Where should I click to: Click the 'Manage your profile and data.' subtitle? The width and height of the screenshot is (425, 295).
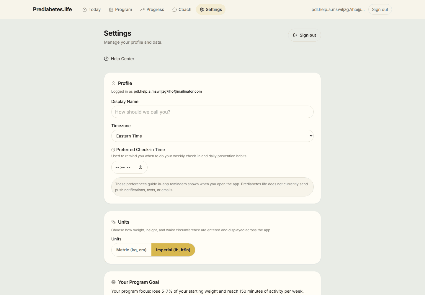133,42
